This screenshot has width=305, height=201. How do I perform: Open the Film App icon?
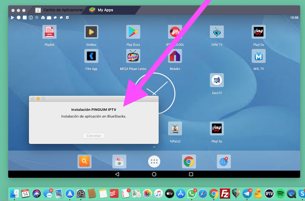(x=91, y=56)
